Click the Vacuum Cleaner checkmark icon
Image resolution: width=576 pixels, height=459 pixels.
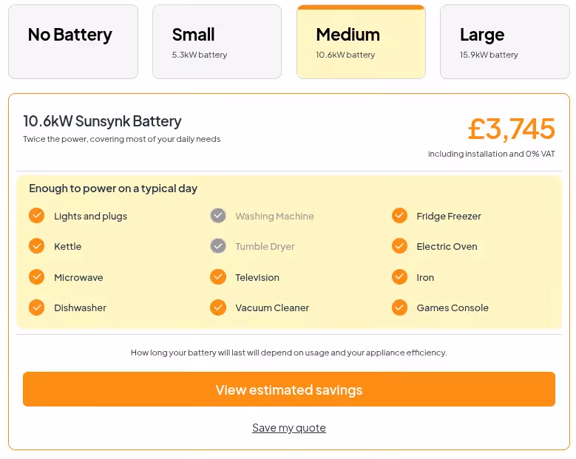[218, 307]
